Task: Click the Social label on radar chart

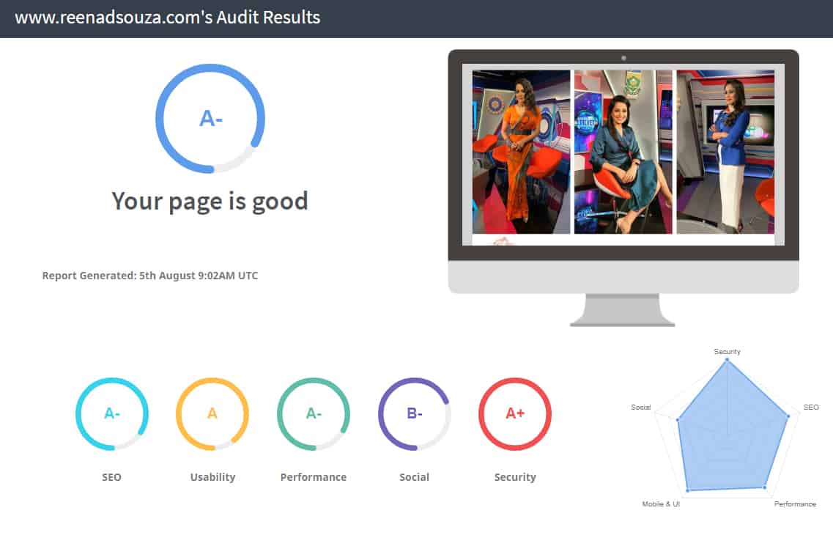Action: tap(641, 407)
